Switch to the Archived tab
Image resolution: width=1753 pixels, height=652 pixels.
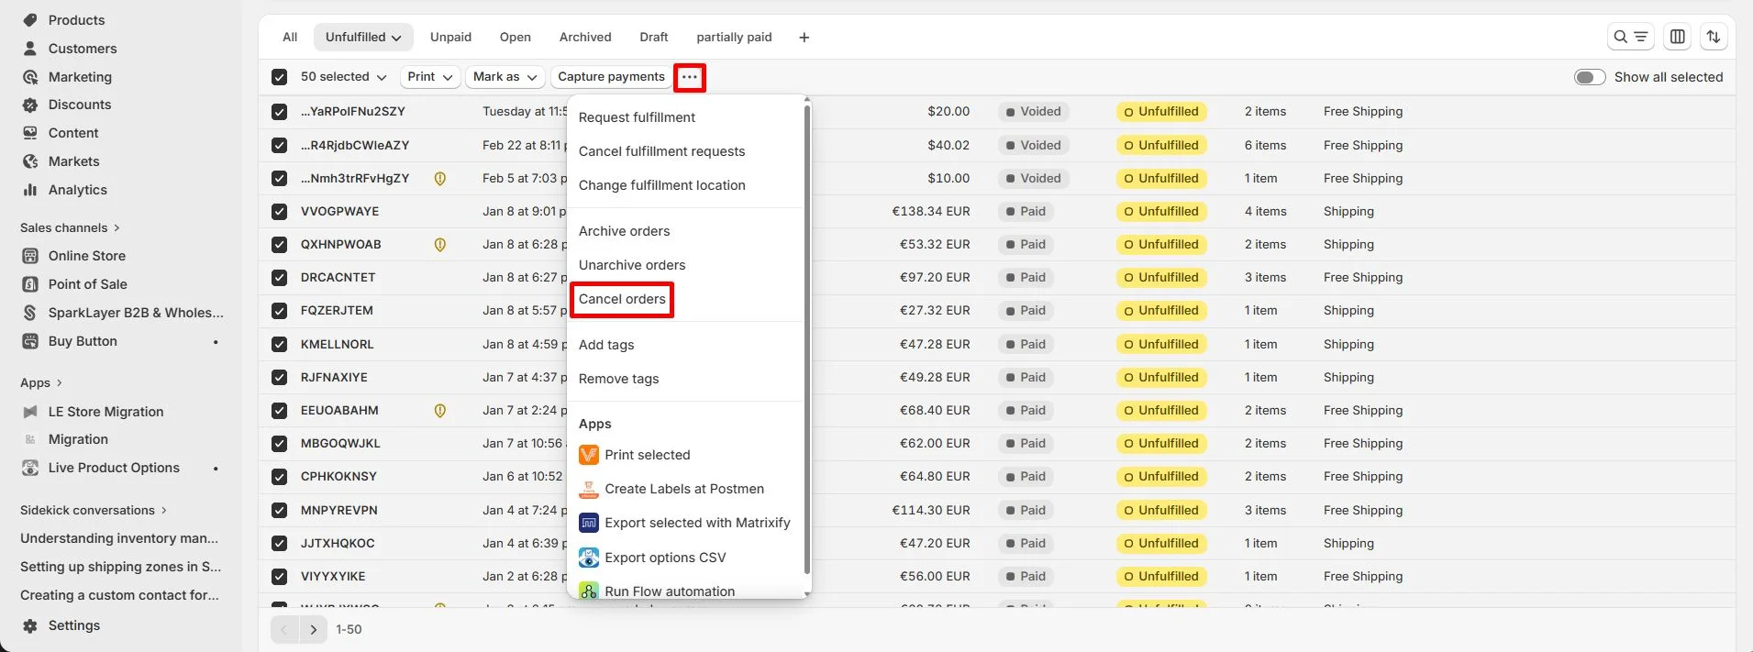click(585, 38)
